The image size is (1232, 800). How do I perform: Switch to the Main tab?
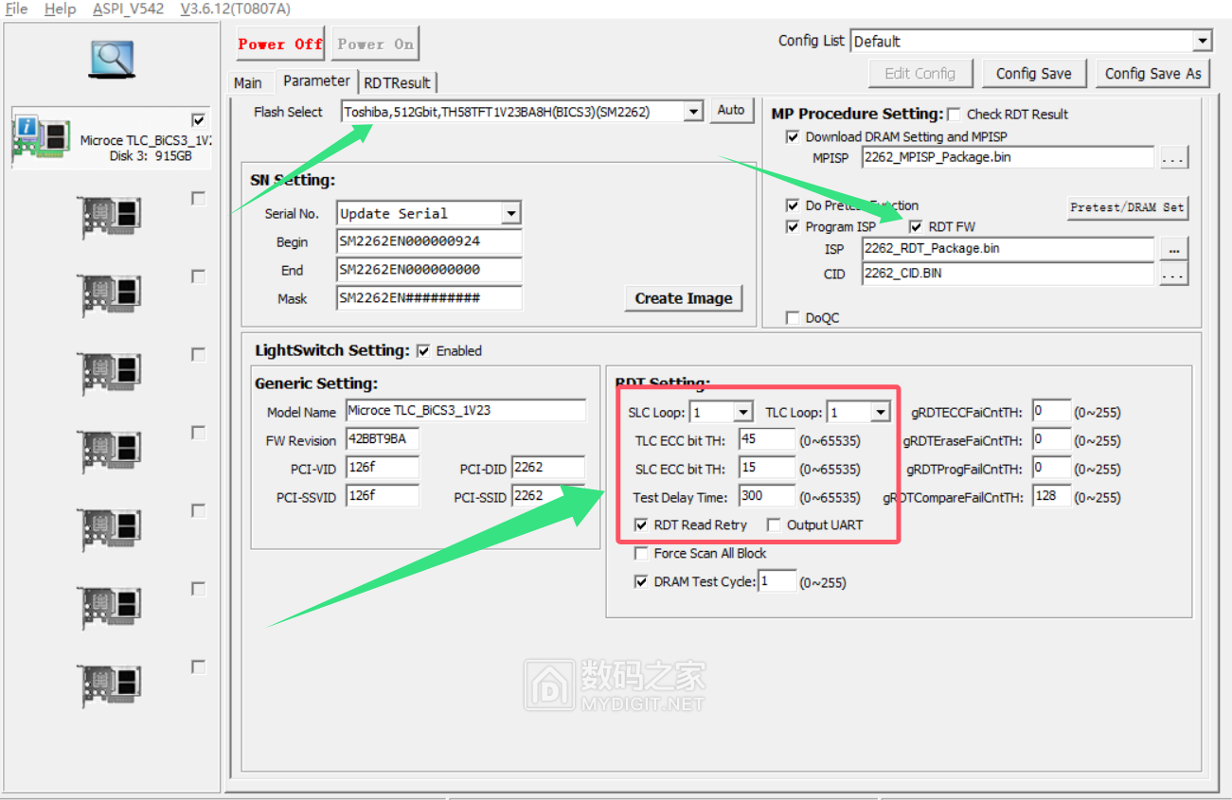[x=248, y=83]
